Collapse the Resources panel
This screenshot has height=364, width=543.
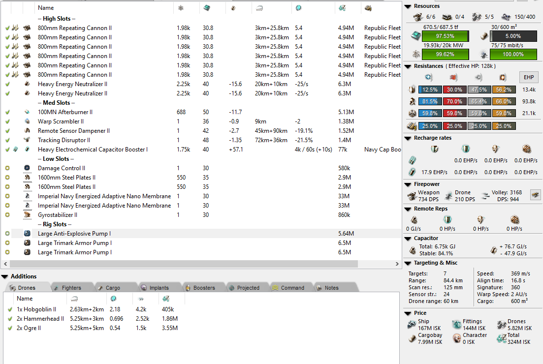(x=408, y=6)
